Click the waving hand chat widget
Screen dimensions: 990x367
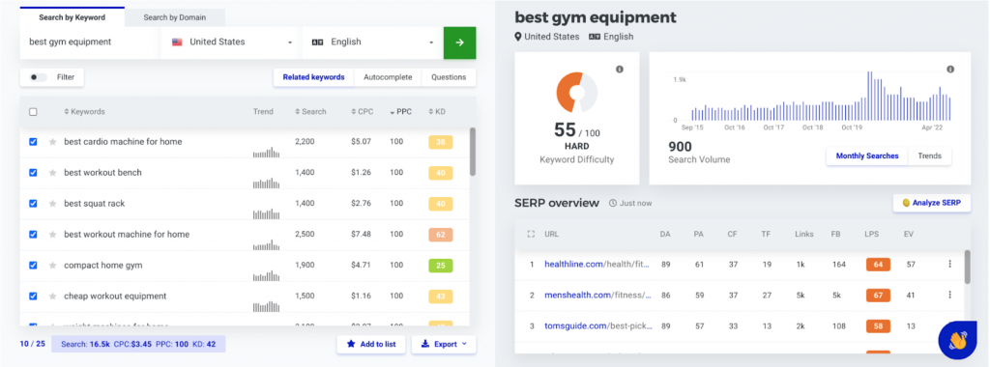957,340
